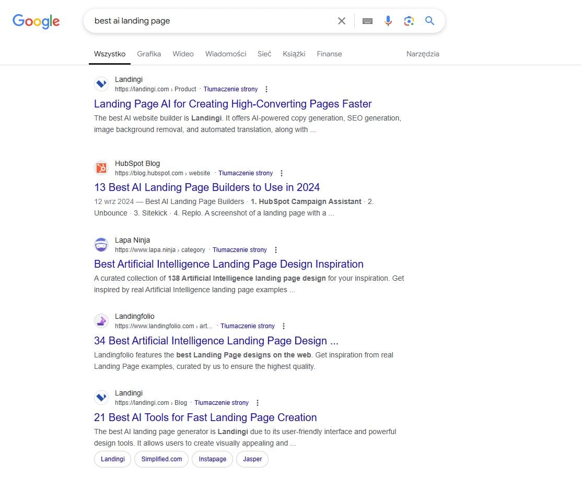
Task: Select the Wszystko tab
Action: [x=110, y=54]
